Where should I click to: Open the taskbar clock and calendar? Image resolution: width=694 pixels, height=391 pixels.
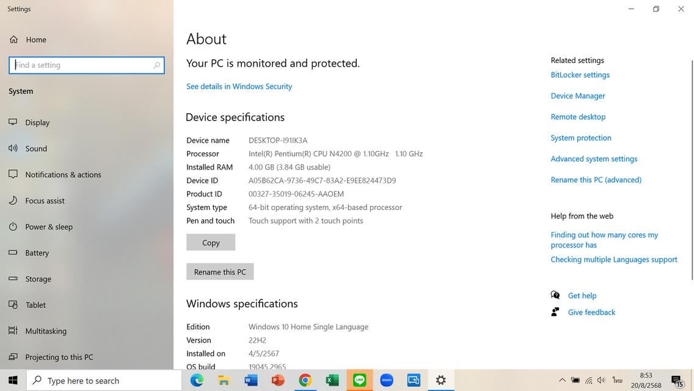pos(646,381)
